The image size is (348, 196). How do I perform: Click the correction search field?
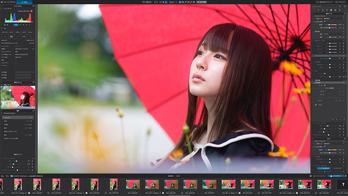tap(324, 7)
